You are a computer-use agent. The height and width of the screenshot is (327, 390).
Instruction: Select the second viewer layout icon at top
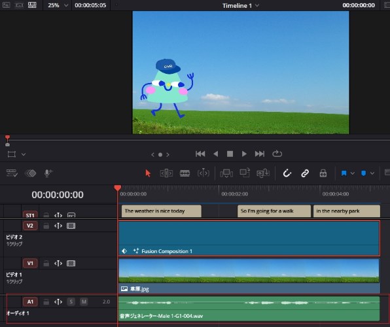(x=19, y=5)
